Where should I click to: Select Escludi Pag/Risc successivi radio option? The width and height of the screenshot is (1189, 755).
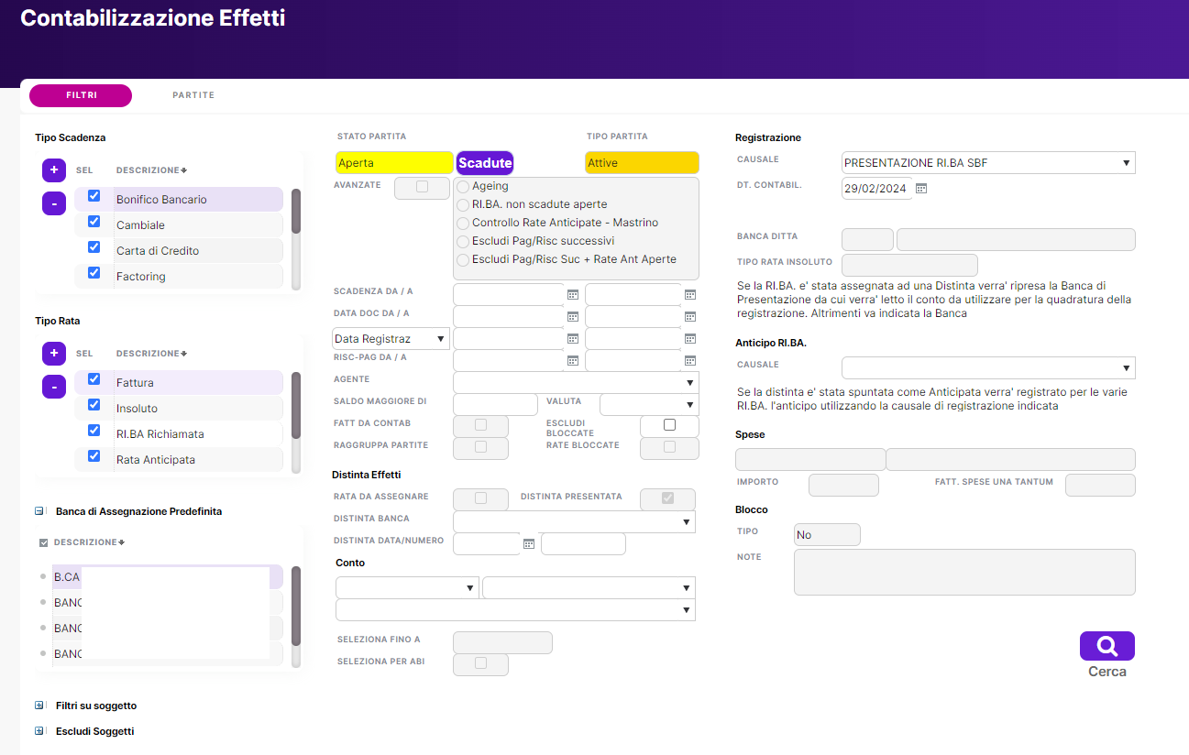point(463,242)
